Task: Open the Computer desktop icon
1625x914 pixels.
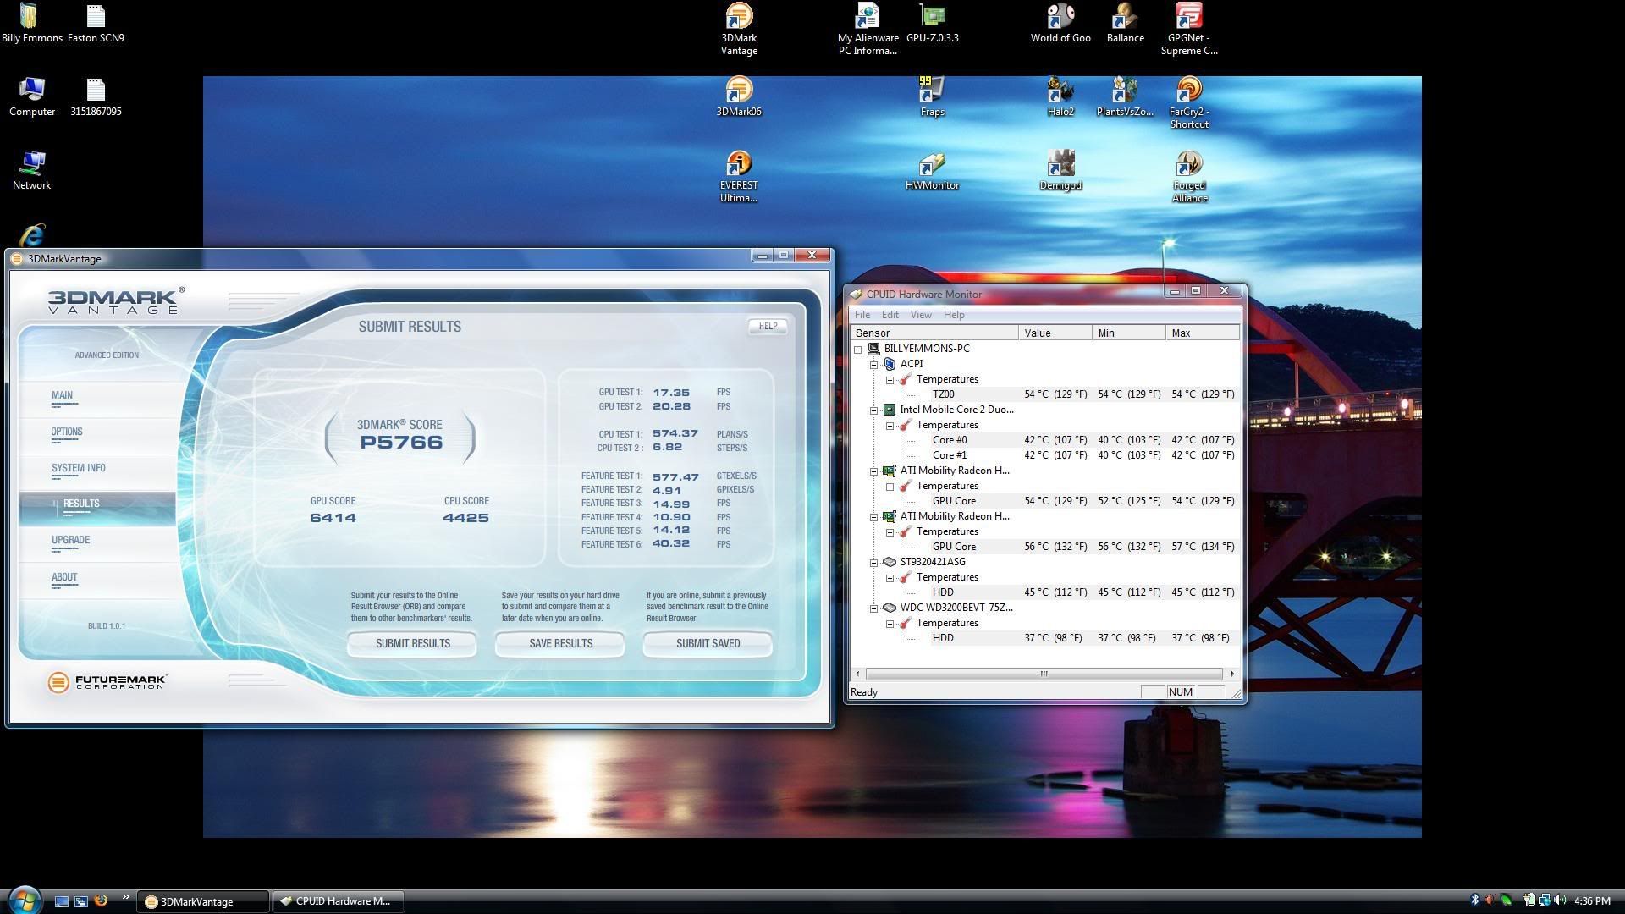Action: pos(31,96)
